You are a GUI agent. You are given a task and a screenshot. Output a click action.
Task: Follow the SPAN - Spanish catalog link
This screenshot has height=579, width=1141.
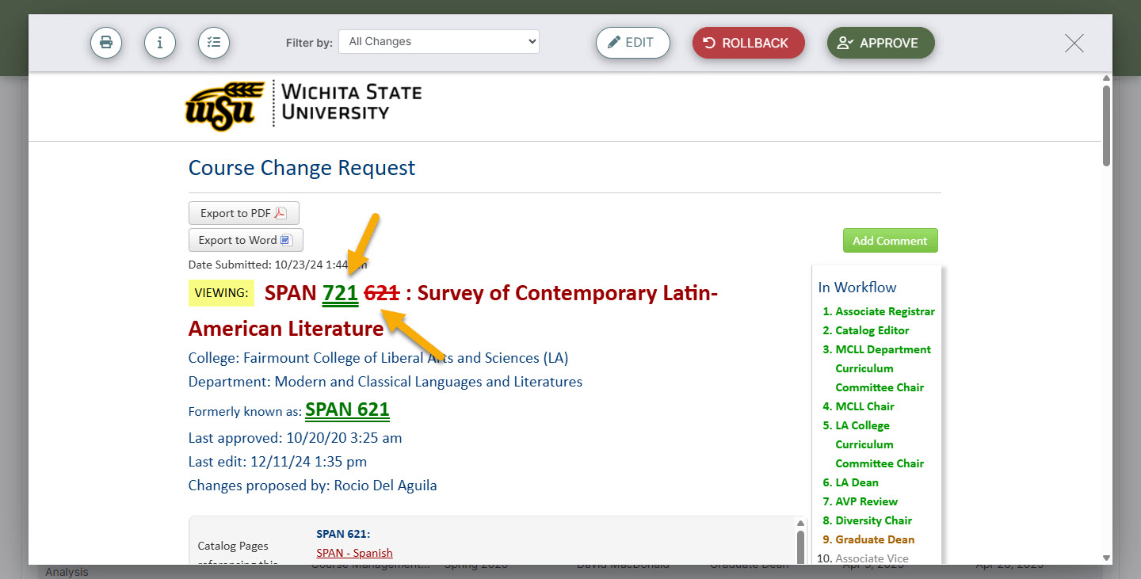[x=354, y=553]
